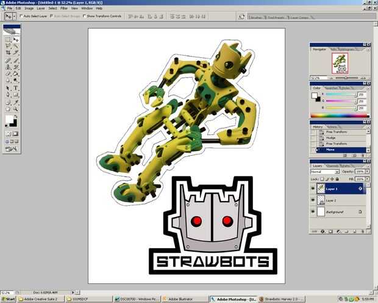Image resolution: width=378 pixels, height=303 pixels.
Task: Switch to the Navigator tab
Action: pos(319,49)
